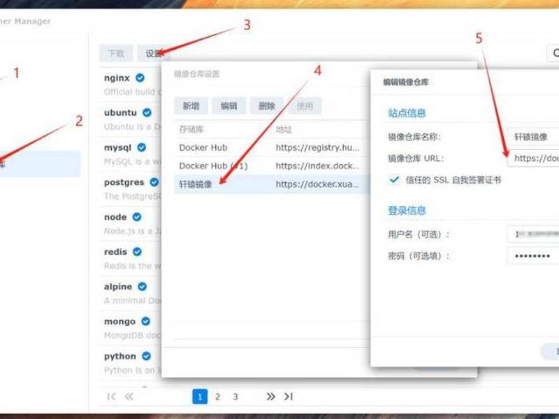Click the search box at top right
The height and width of the screenshot is (419, 559).
pos(553,53)
